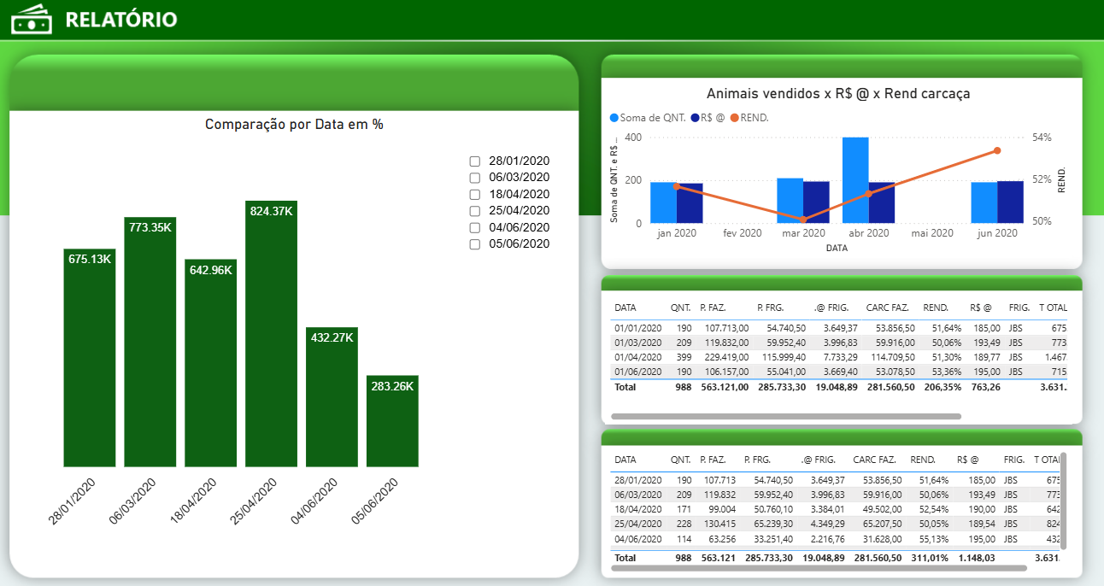Click CARC FAZ. header in the lower table

click(x=874, y=460)
